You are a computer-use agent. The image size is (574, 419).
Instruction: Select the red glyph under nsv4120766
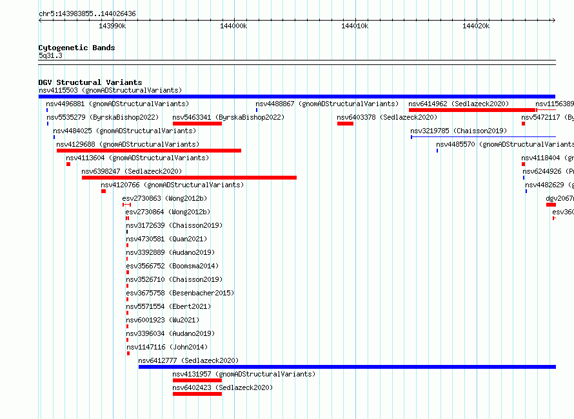104,191
